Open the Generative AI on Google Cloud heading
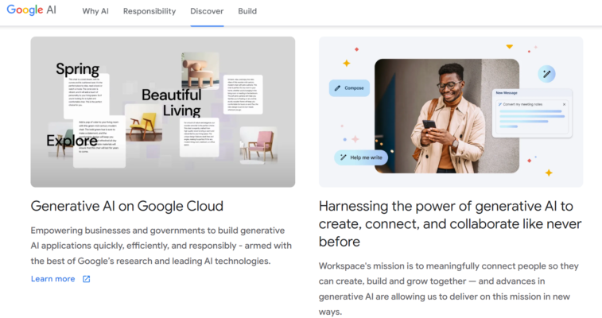 127,206
